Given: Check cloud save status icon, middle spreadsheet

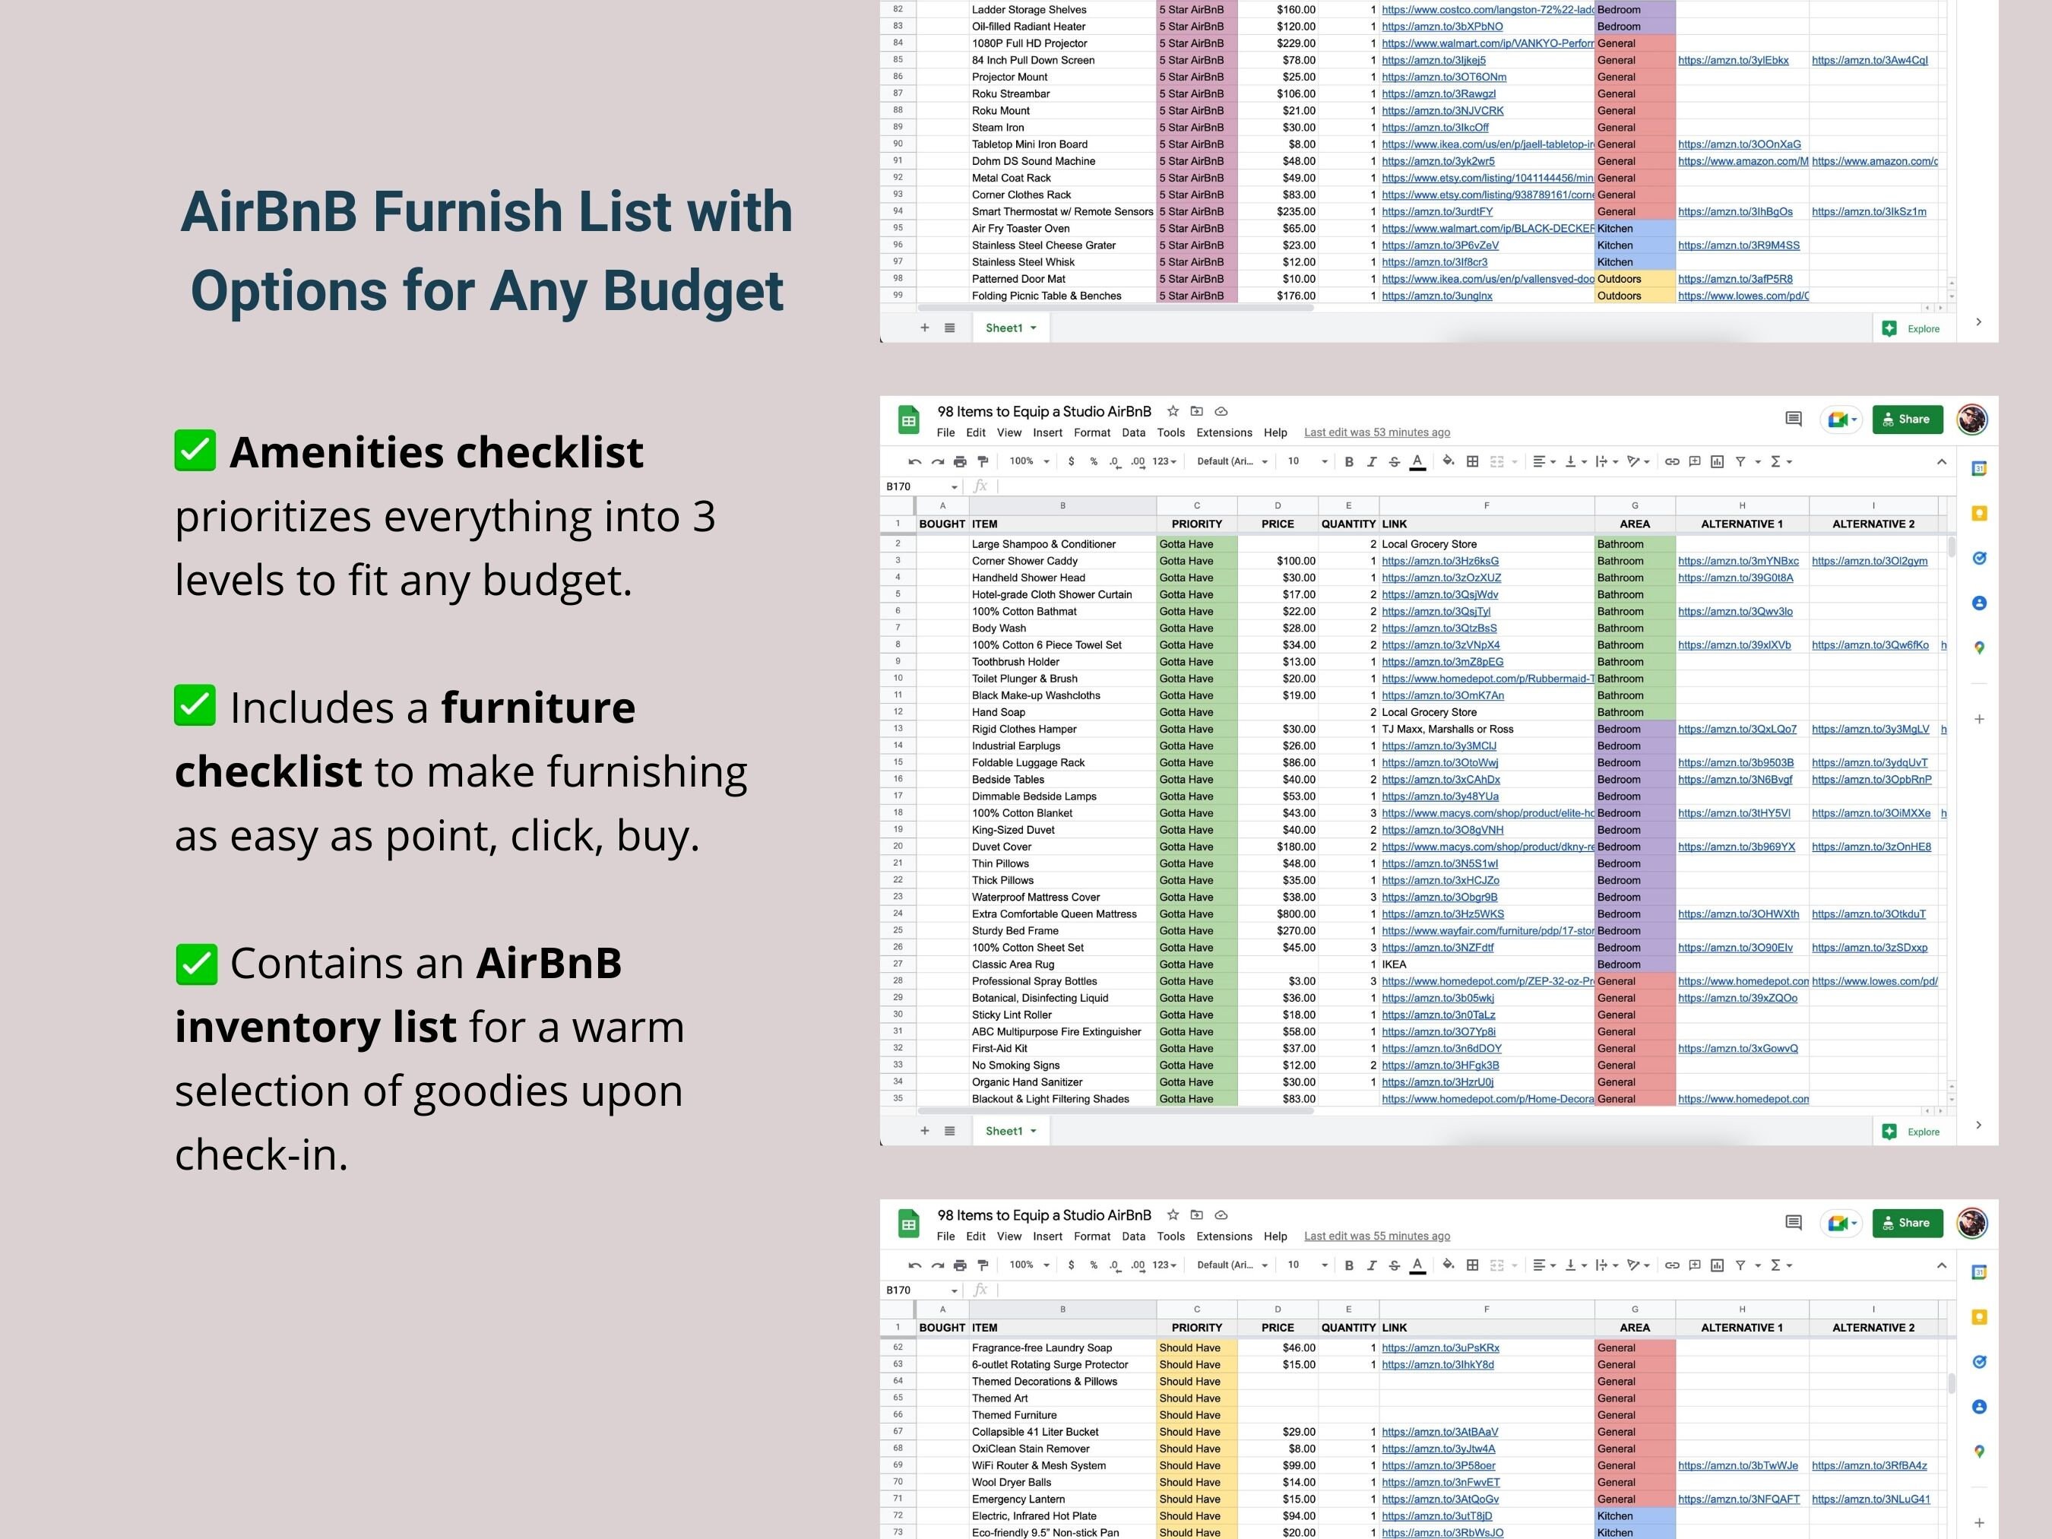Looking at the screenshot, I should click(x=1222, y=411).
